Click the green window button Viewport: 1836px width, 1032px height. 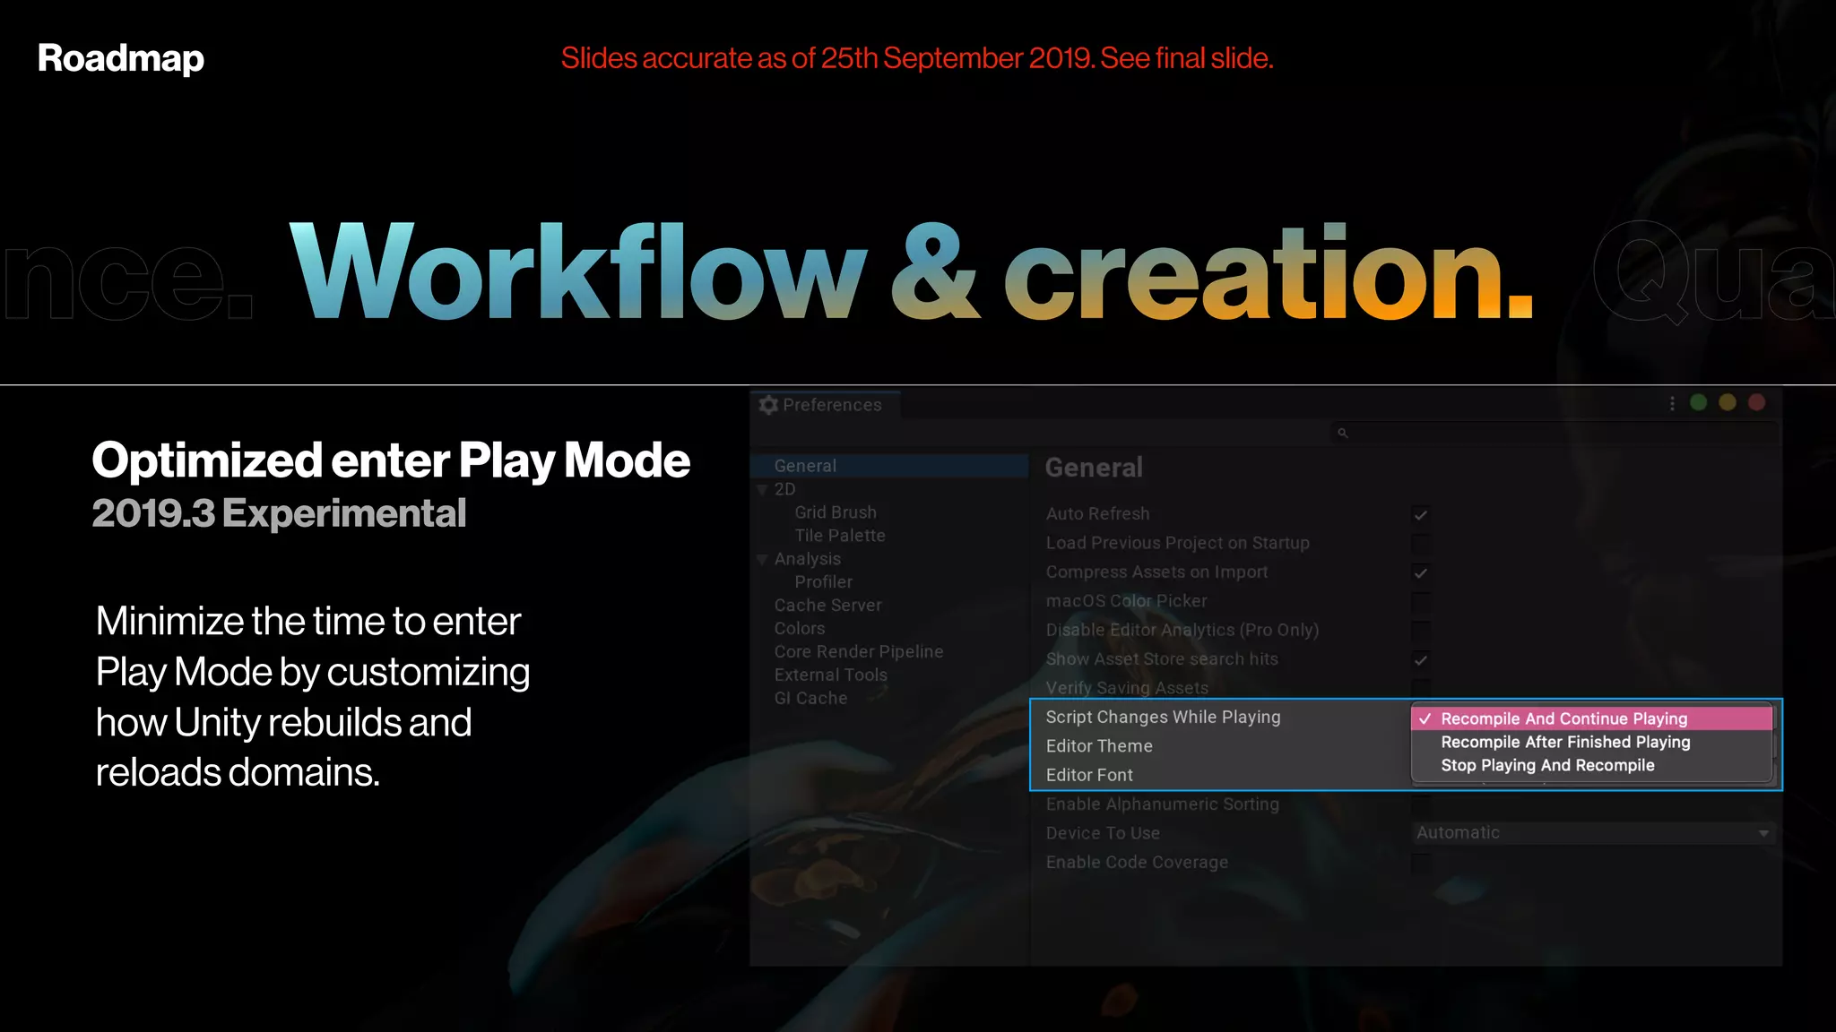(1698, 402)
